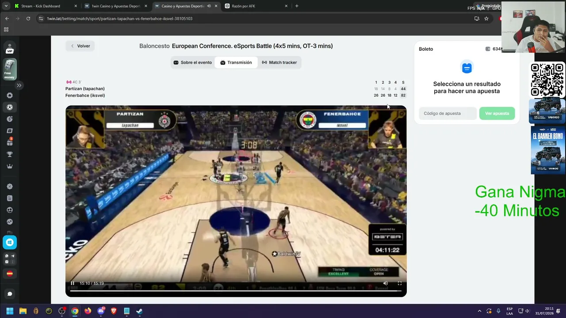This screenshot has width=566, height=318.
Task: Pause the basketball stream video
Action: pos(73,284)
